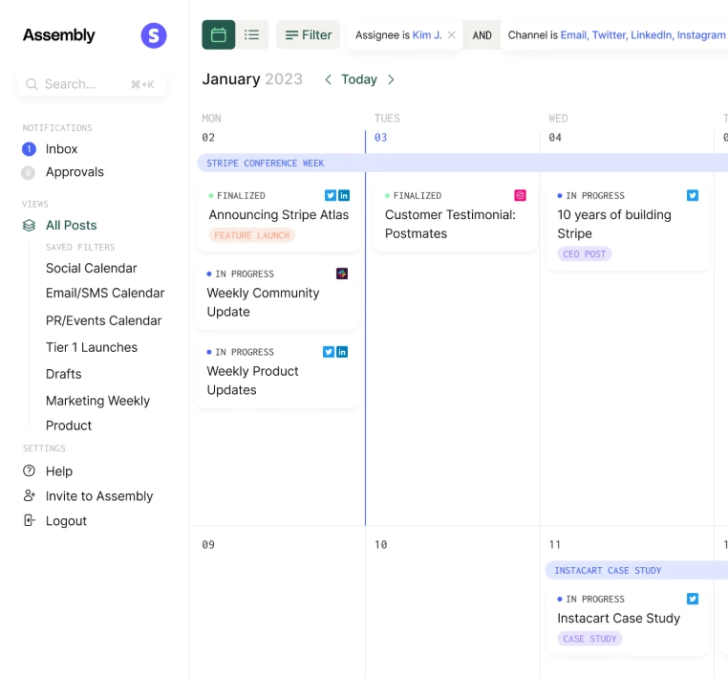Open the Inbox

pyautogui.click(x=61, y=149)
